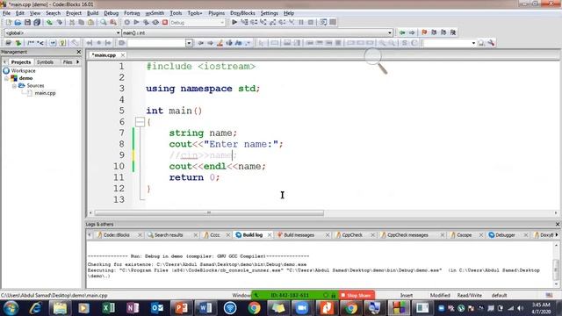Click the highlight marker pen icon
Viewport: 562px width, 316px height.
[220, 43]
